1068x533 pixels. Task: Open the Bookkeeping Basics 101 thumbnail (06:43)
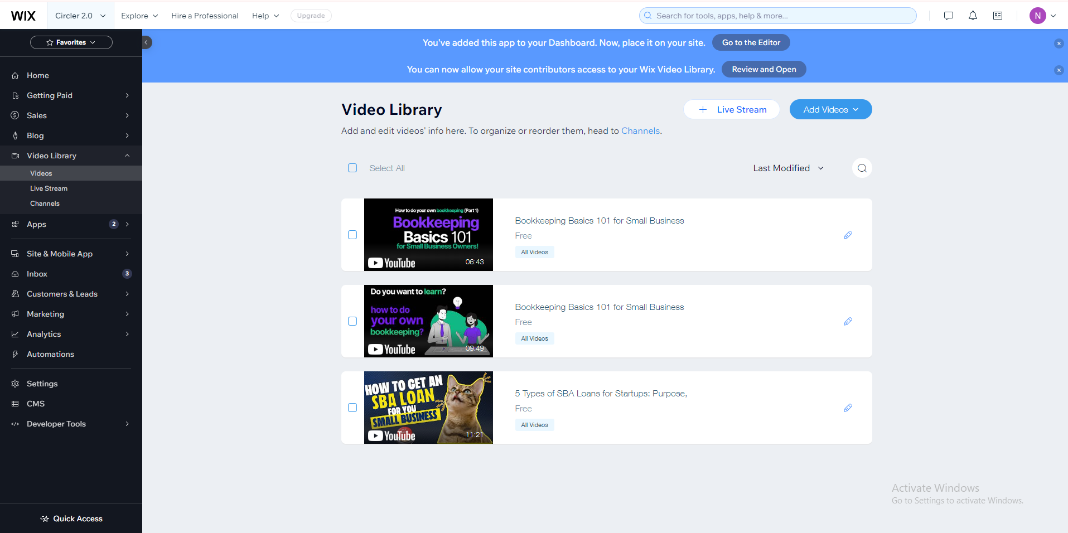pos(428,235)
